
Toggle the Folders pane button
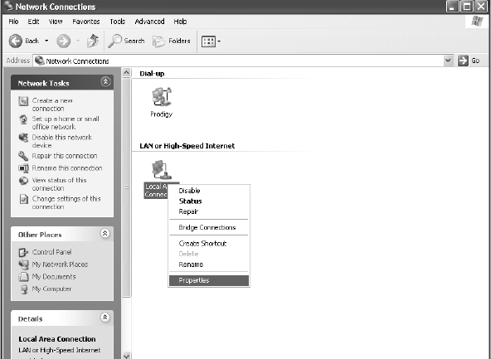pos(172,41)
